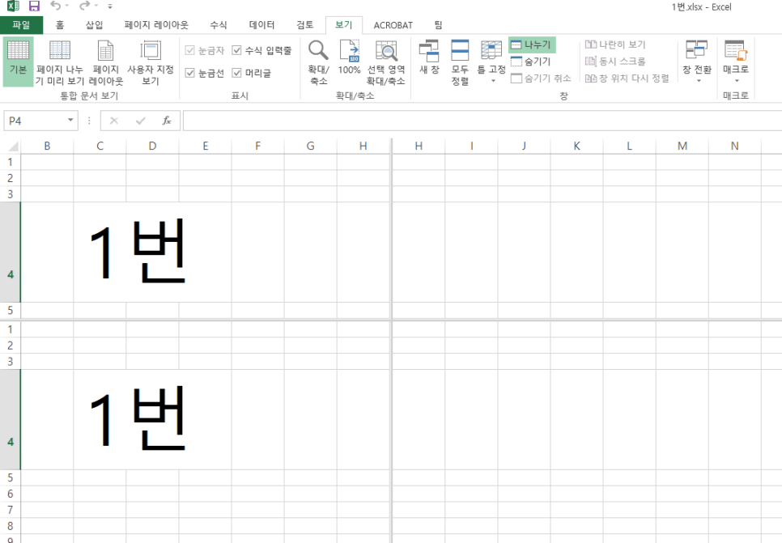Viewport: 782px width, 543px height.
Task: Click 창 위치 다시 정렬 button
Action: click(627, 78)
